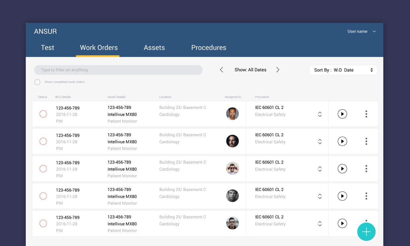Click the Show: All Dates label
The image size is (410, 246).
250,70
